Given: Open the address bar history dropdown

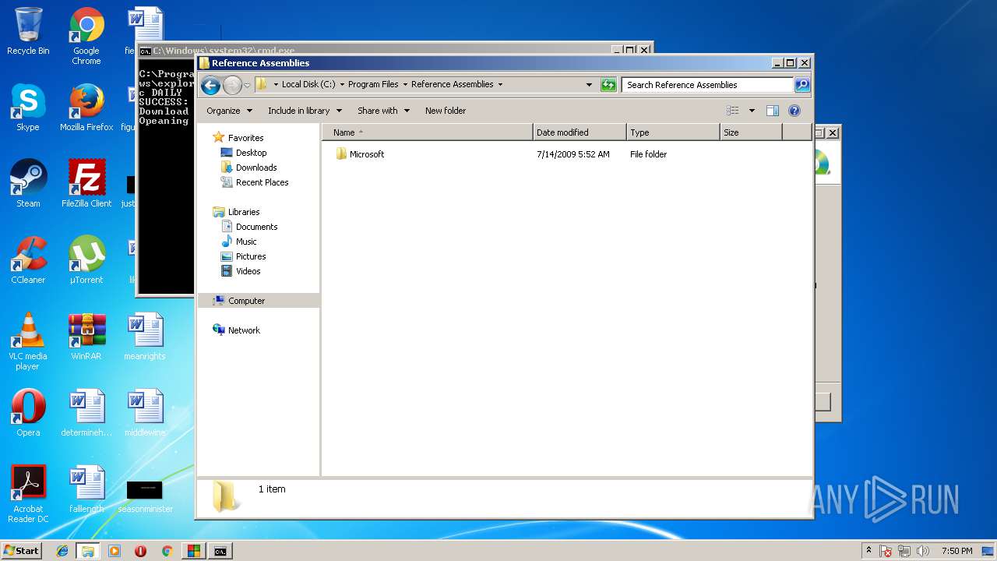Looking at the screenshot, I should (589, 84).
